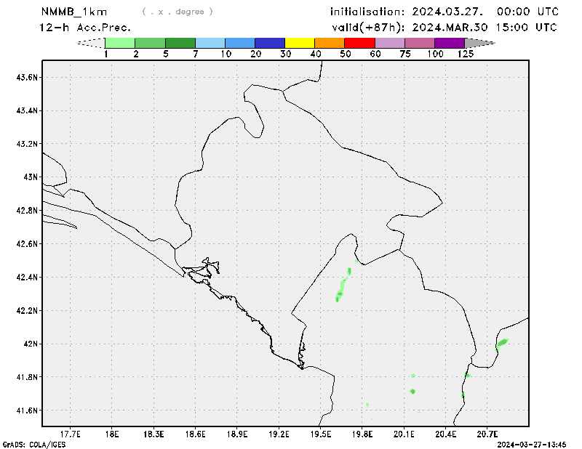
Task: Click the yellow 30-40 legend swatch
Action: click(x=300, y=43)
